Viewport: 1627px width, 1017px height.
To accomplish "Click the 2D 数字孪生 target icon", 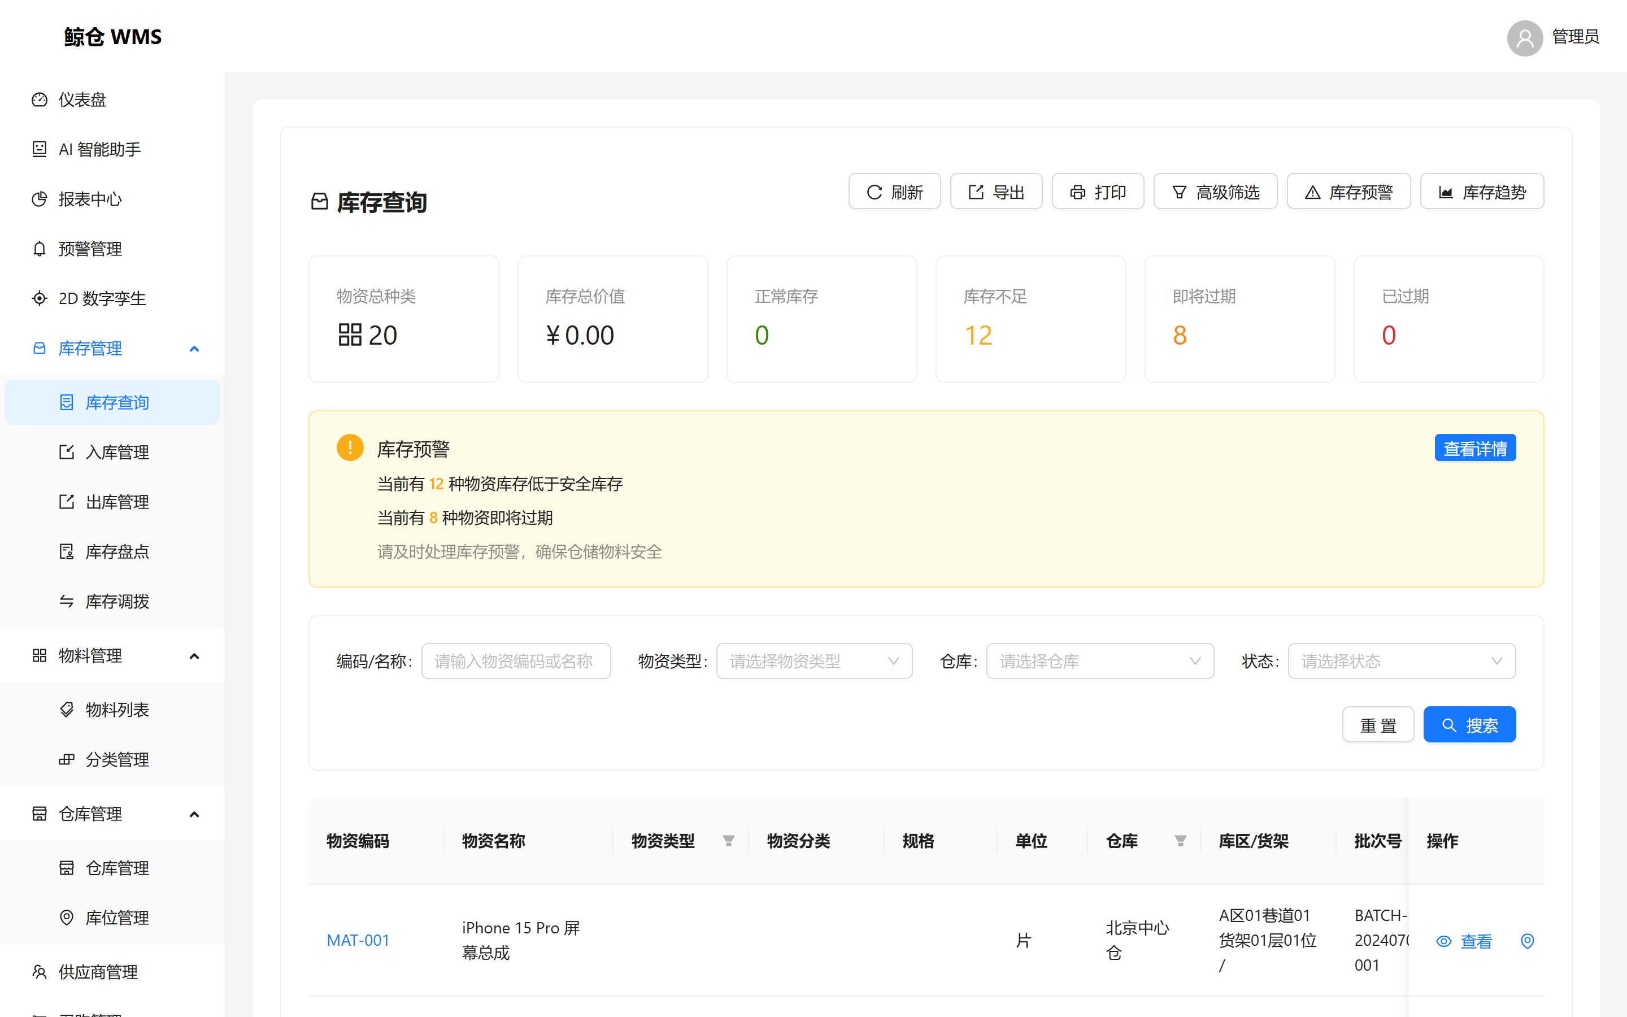I will [x=40, y=299].
